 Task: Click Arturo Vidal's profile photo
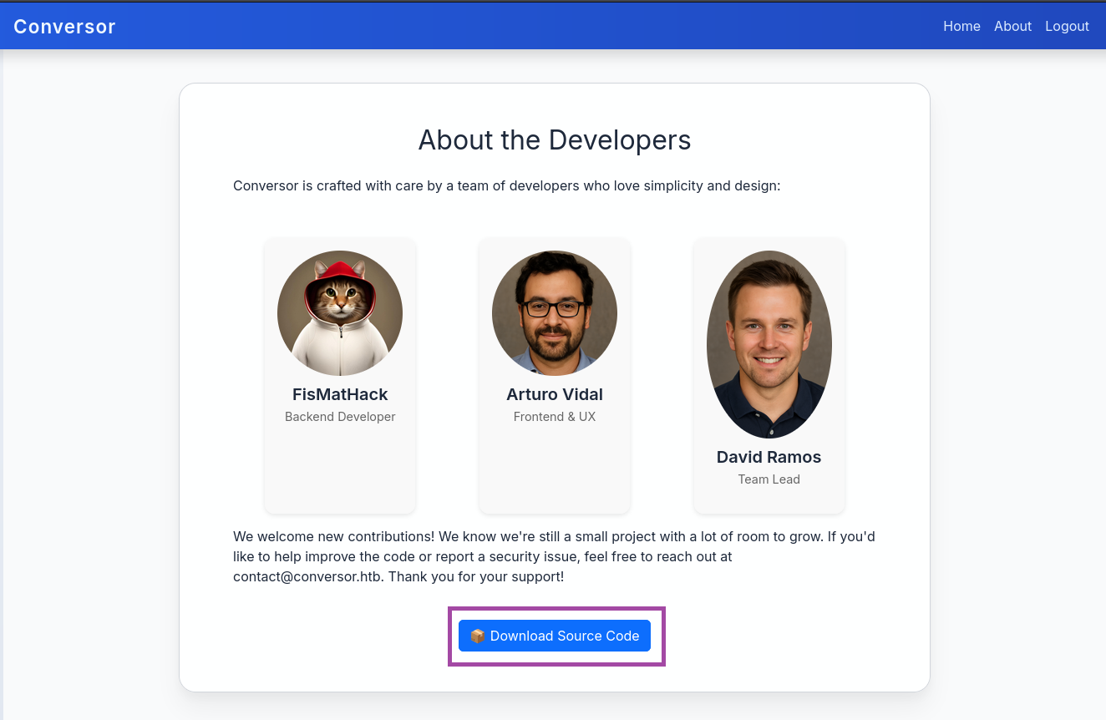pyautogui.click(x=555, y=313)
